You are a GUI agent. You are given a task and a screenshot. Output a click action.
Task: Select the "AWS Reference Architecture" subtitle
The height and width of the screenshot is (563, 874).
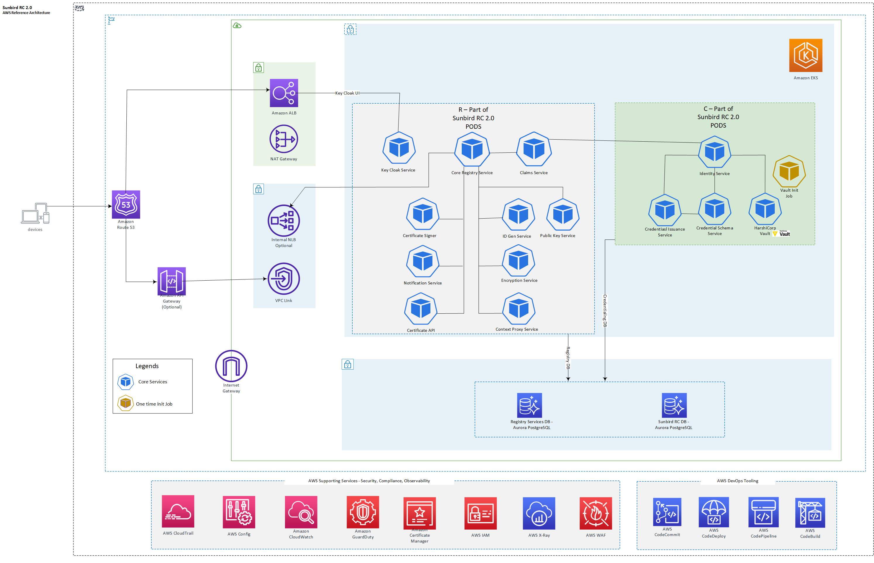click(x=26, y=12)
